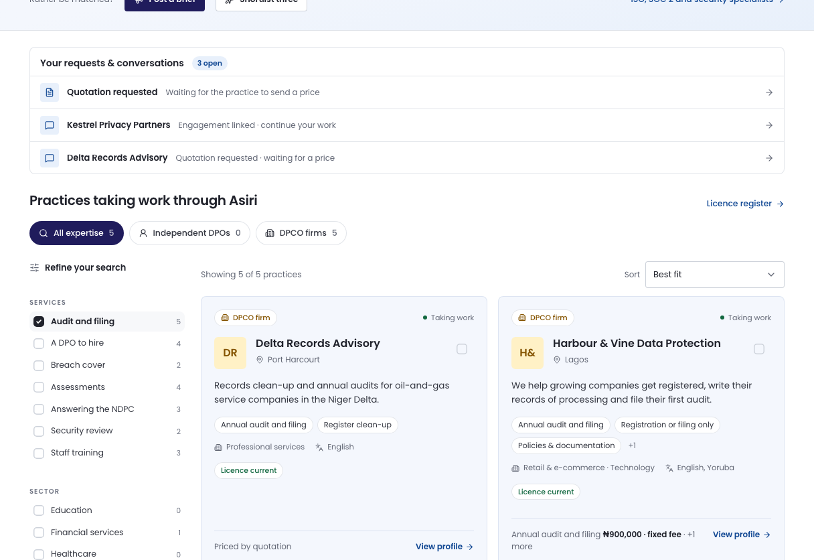Click Lagos location pin icon
Screen dimensions: 814x560
pos(557,360)
